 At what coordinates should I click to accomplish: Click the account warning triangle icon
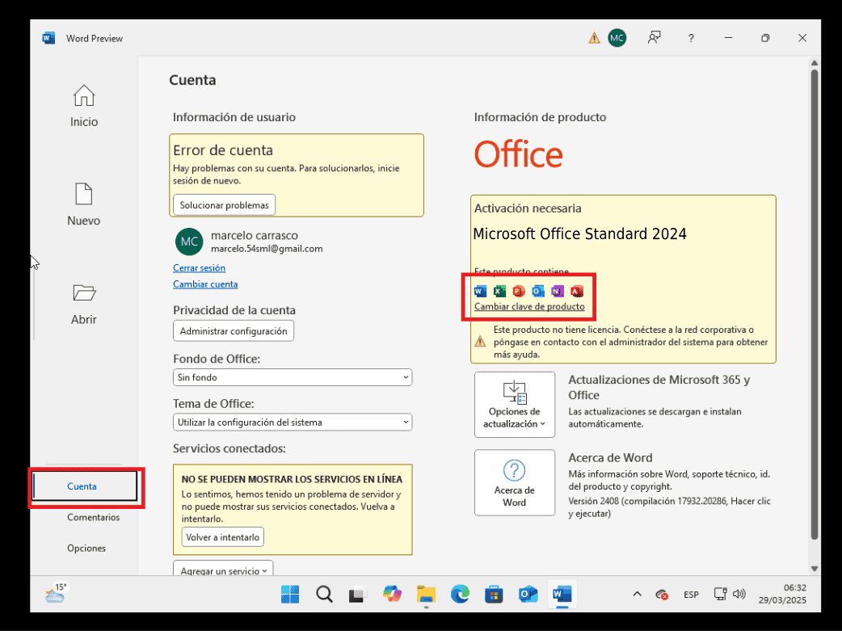tap(594, 38)
